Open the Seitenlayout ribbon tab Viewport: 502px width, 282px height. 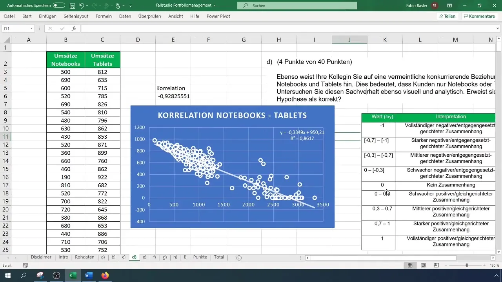pos(76,16)
